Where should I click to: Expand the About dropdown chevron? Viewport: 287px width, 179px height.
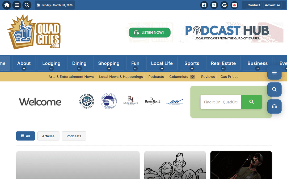pyautogui.click(x=24, y=69)
